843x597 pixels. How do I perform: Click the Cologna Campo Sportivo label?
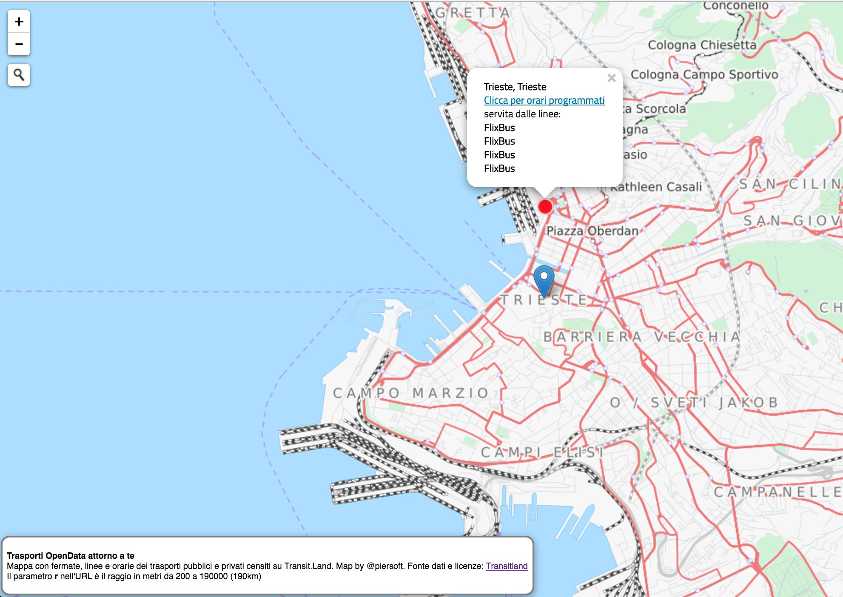point(704,74)
